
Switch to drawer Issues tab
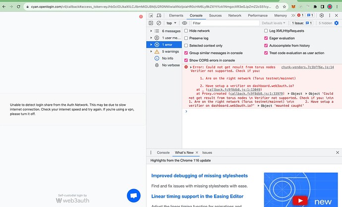207,152
